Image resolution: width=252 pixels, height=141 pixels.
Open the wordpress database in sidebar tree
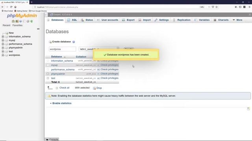click(x=14, y=55)
